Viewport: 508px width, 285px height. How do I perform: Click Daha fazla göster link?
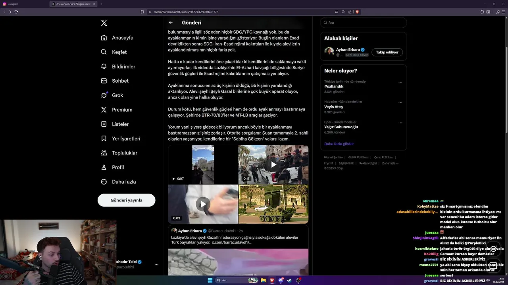tap(339, 144)
